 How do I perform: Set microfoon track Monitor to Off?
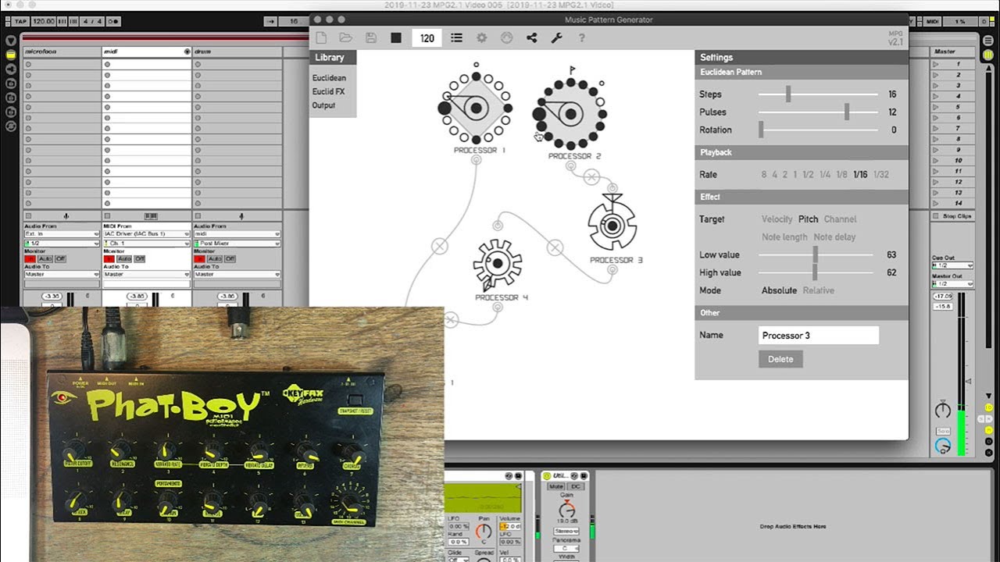pyautogui.click(x=61, y=258)
